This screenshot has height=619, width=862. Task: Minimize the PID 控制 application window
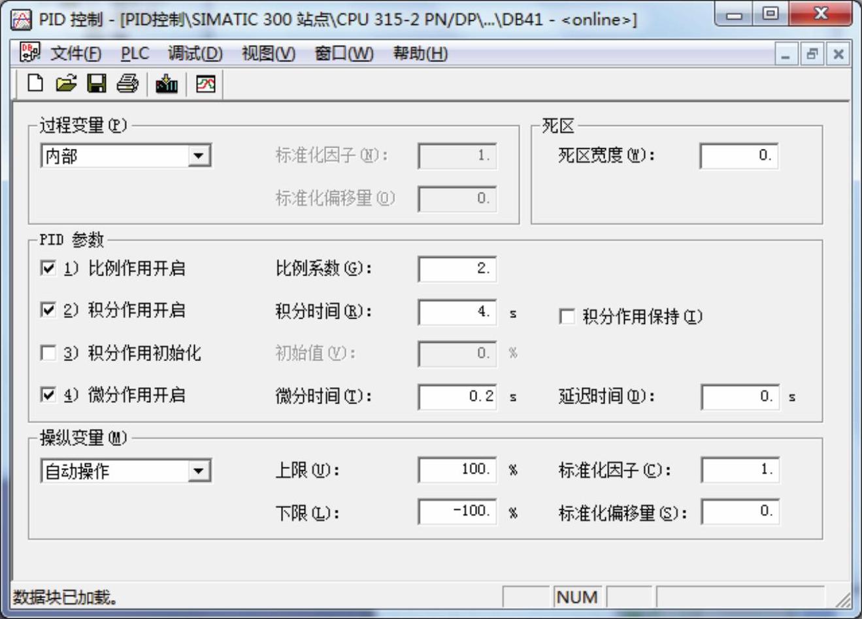coord(735,16)
